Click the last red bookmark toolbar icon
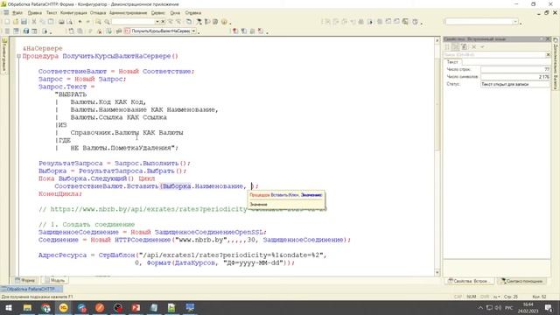560x315 pixels. (261, 31)
